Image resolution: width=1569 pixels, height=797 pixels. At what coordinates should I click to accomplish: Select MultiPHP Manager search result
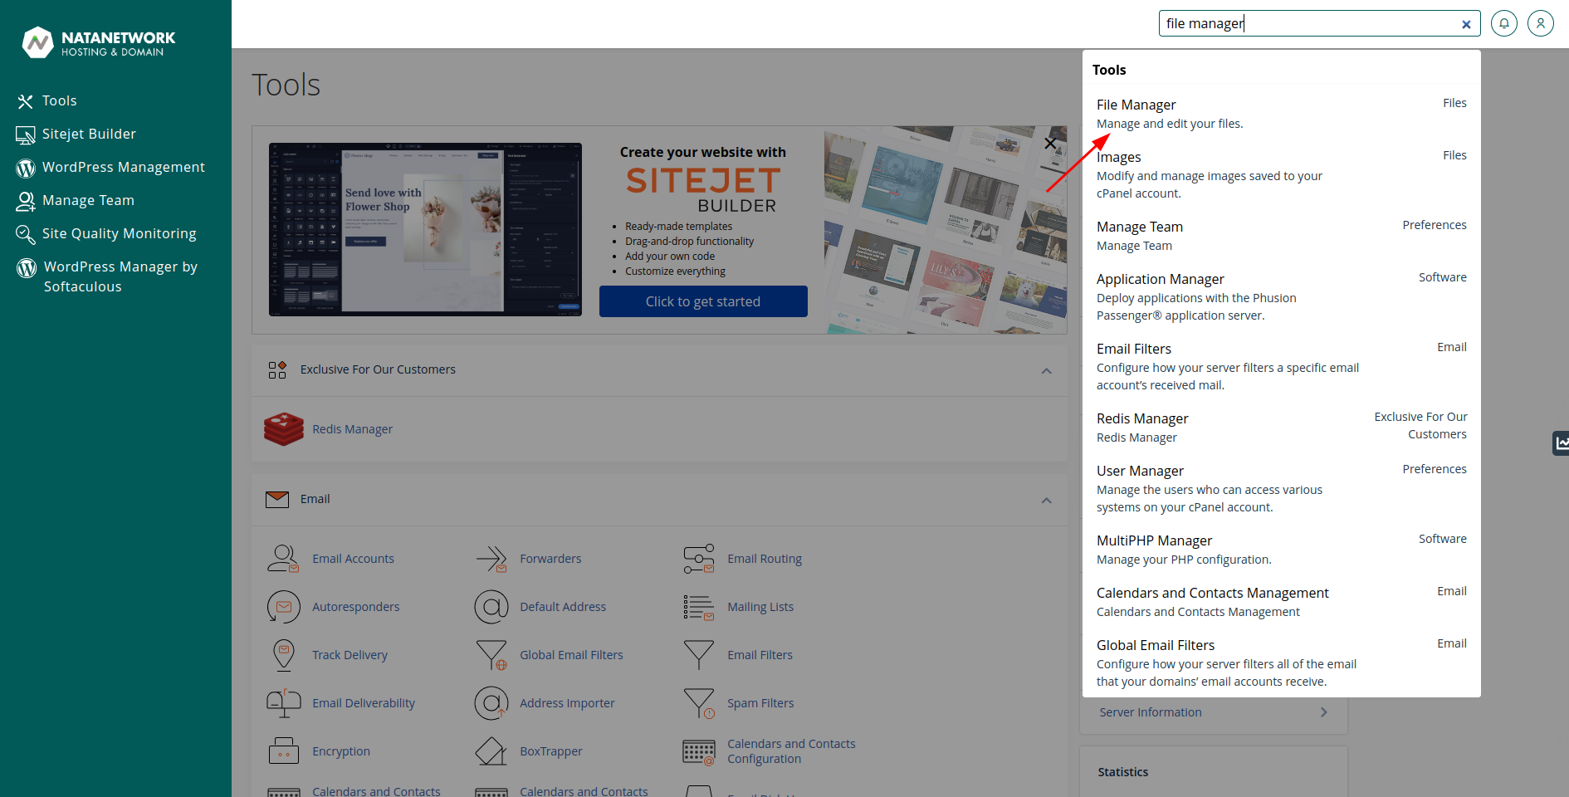pyautogui.click(x=1282, y=550)
